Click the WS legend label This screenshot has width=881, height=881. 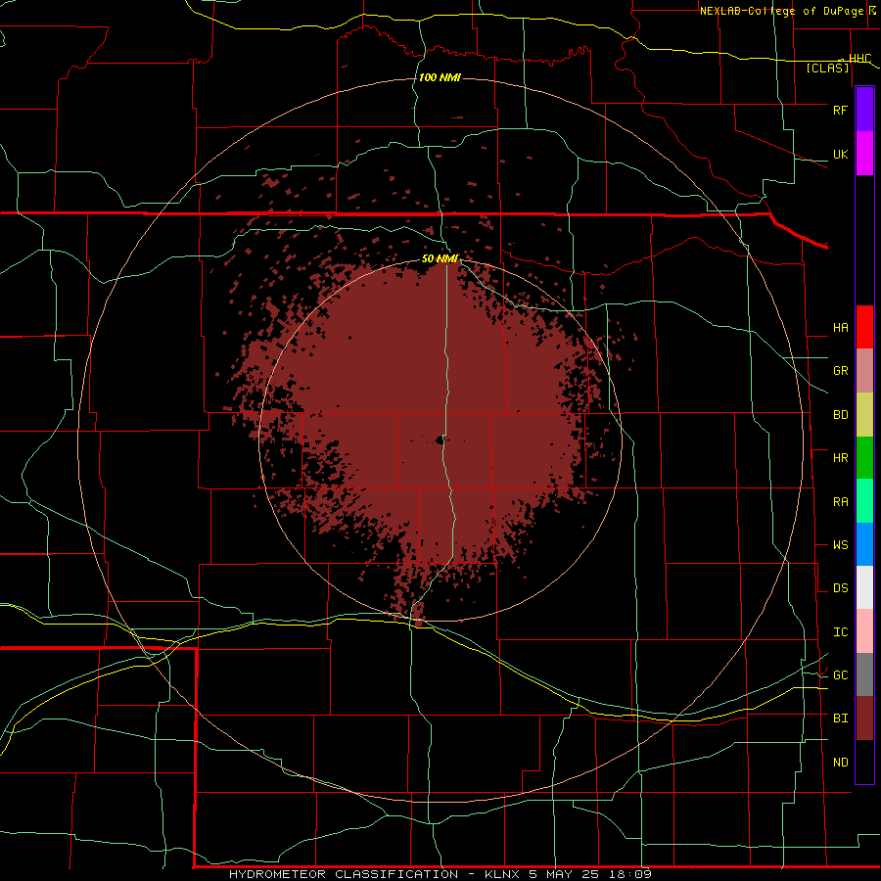click(x=840, y=545)
